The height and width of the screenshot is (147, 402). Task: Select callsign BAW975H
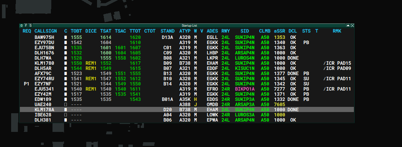tap(45, 37)
